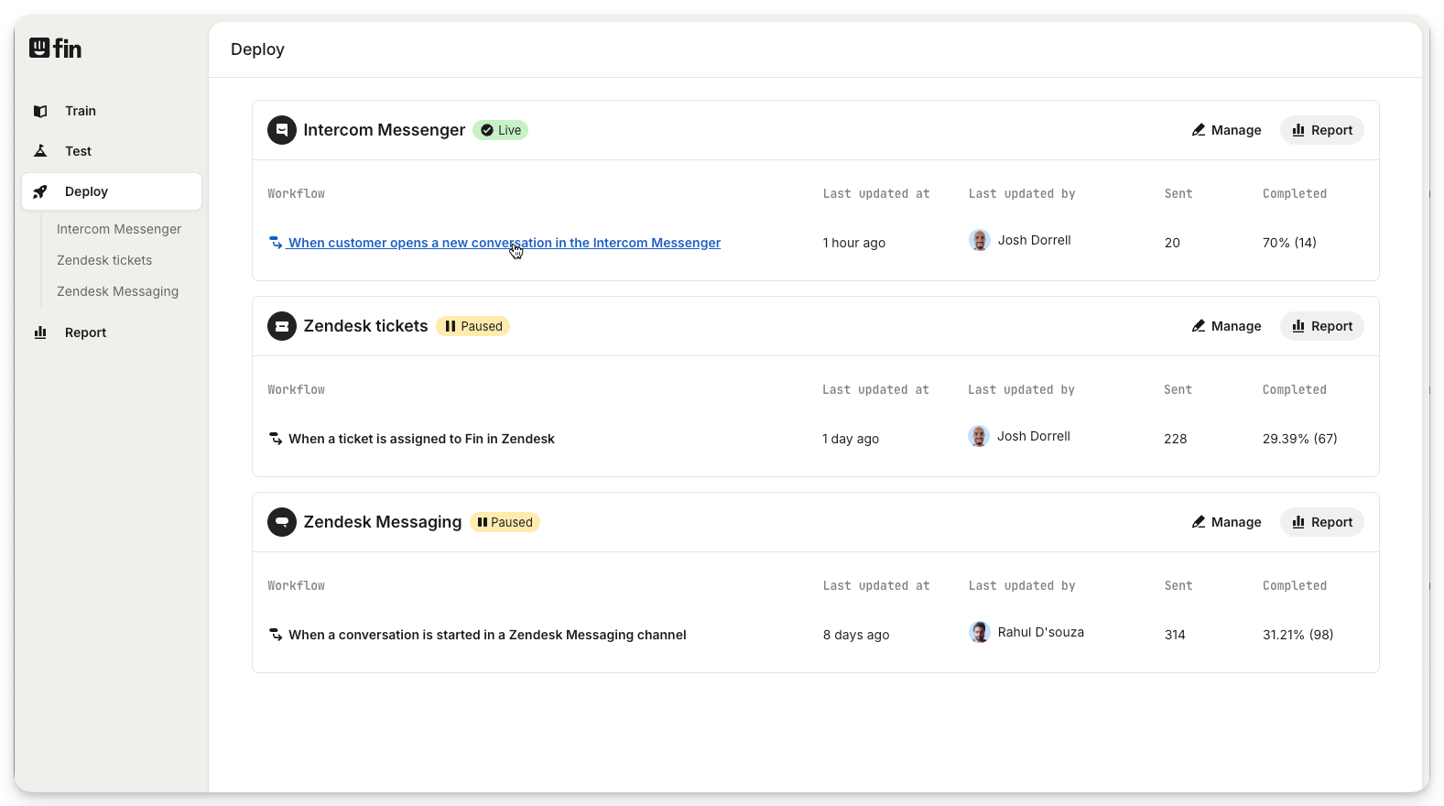
Task: Click the Fin logo in sidebar
Action: coord(55,48)
